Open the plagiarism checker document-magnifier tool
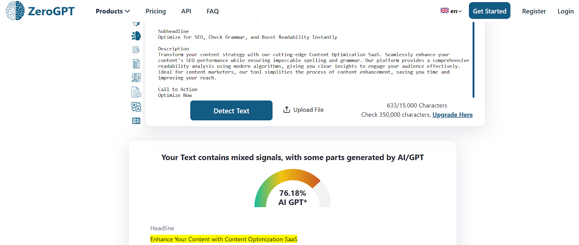 [x=136, y=49]
